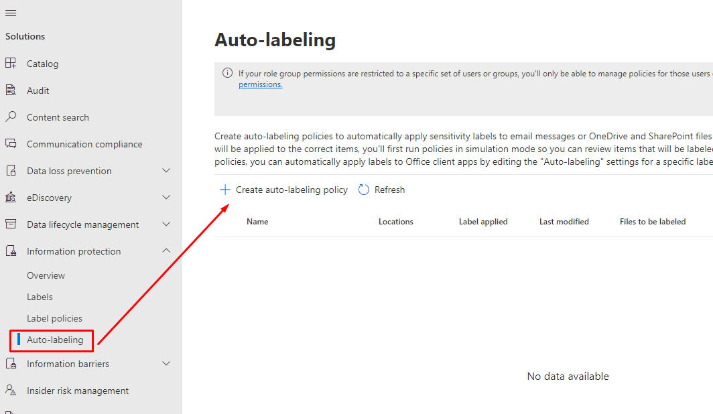Viewport: 713px width, 414px height.
Task: Open Label policies under Information protection
Action: click(x=54, y=318)
